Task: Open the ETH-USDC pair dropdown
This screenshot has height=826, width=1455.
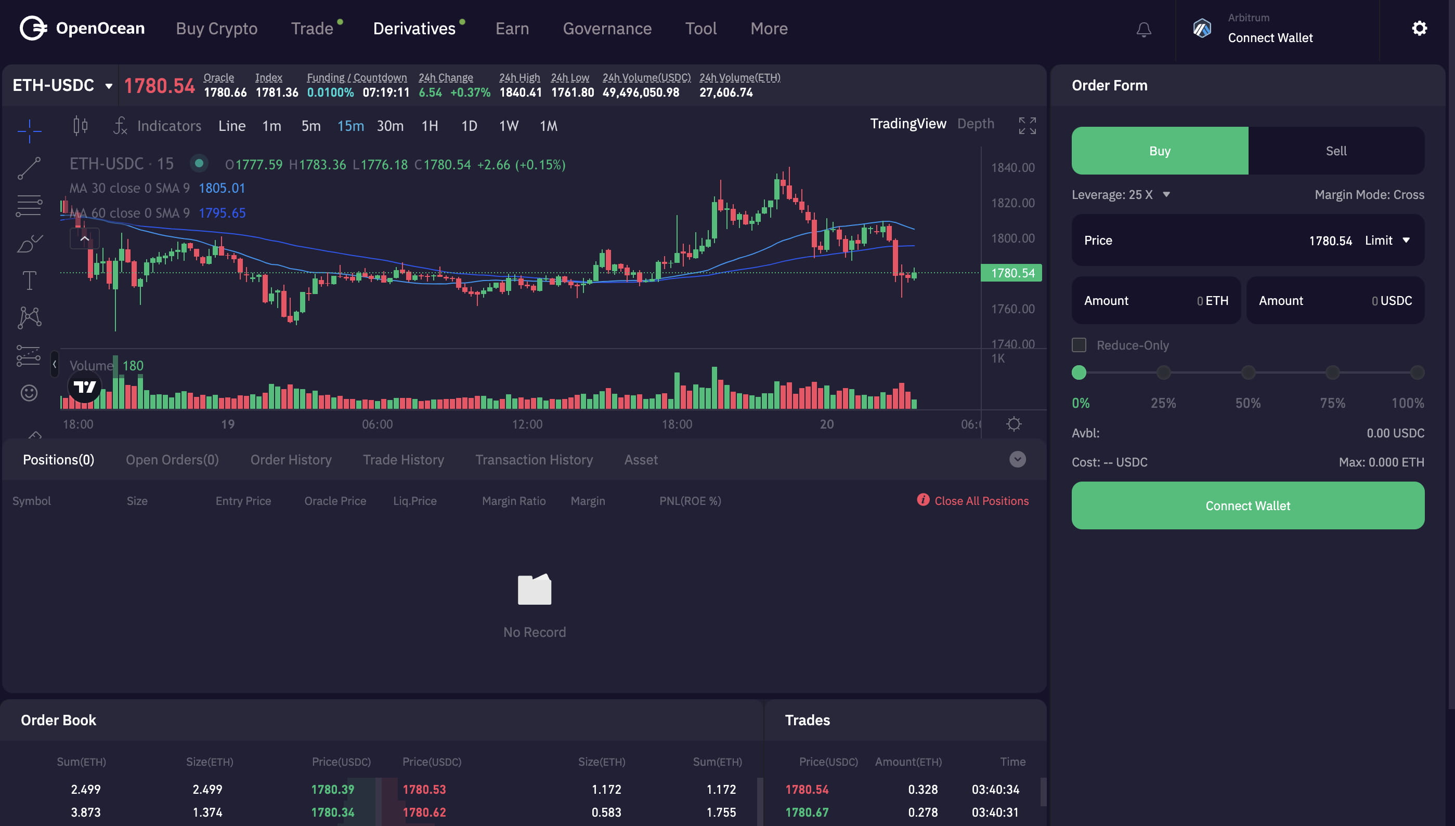Action: (62, 86)
